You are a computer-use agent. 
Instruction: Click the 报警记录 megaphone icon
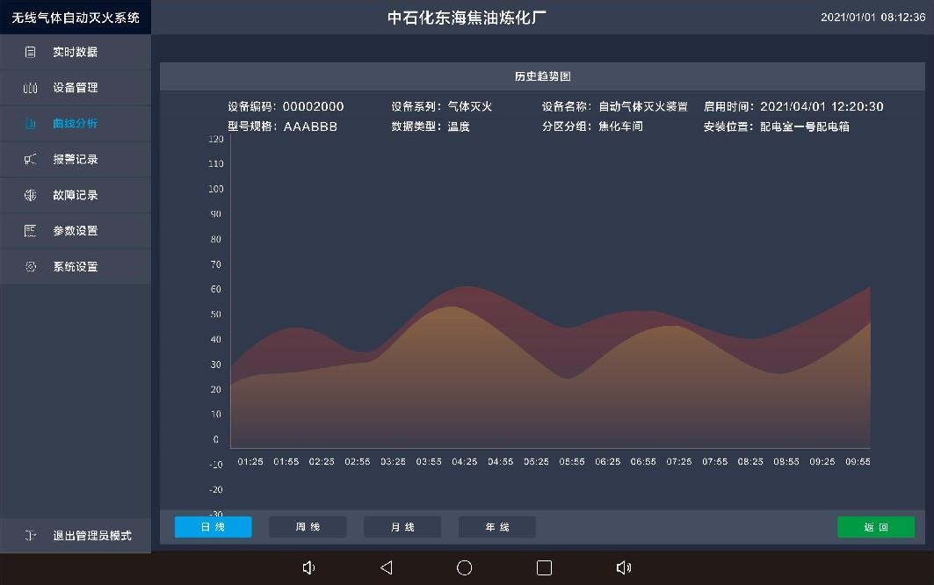[x=31, y=159]
